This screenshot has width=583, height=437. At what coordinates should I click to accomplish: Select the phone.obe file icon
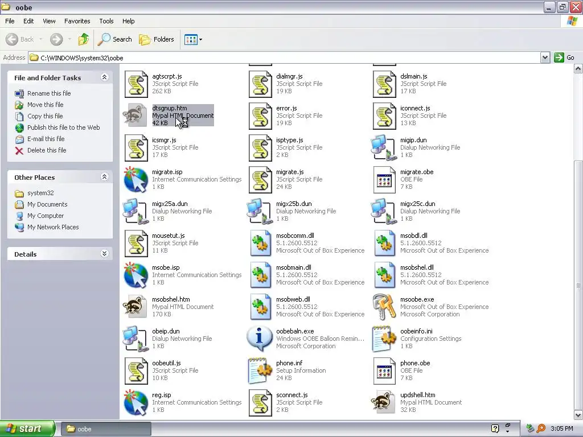pyautogui.click(x=384, y=371)
